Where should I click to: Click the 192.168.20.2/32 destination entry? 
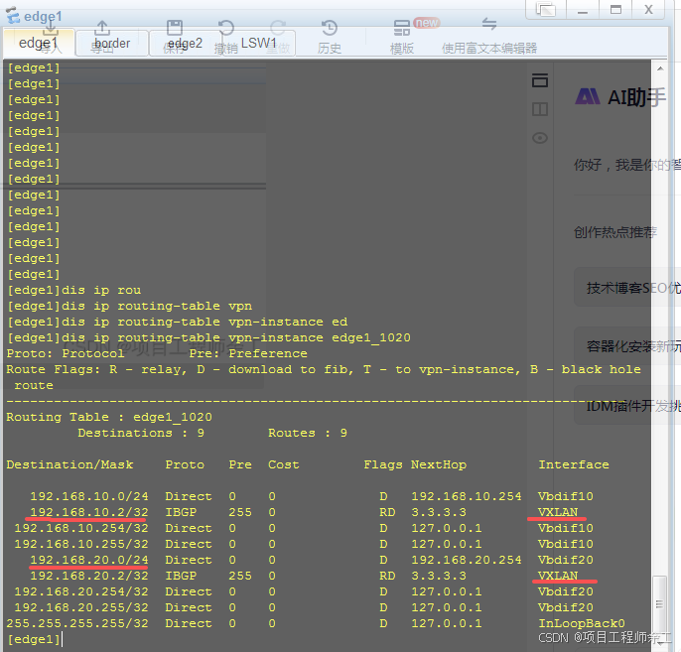click(x=89, y=576)
